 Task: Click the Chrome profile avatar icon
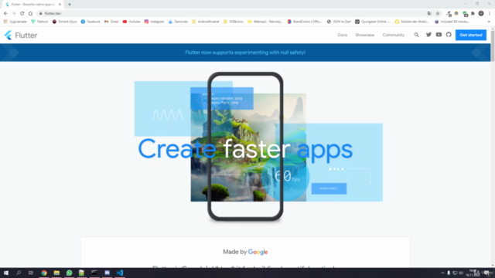click(481, 13)
